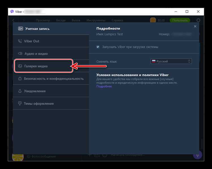Click the purple microphone voice message button
The height and width of the screenshot is (169, 212).
pos(198,155)
